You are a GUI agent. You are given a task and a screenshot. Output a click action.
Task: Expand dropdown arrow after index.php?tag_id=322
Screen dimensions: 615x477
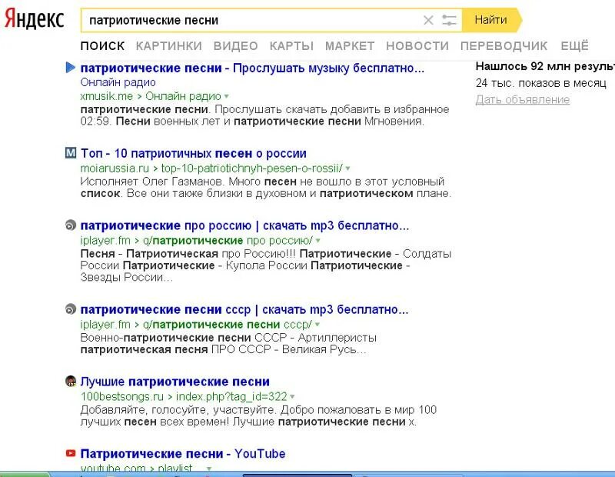tap(292, 396)
